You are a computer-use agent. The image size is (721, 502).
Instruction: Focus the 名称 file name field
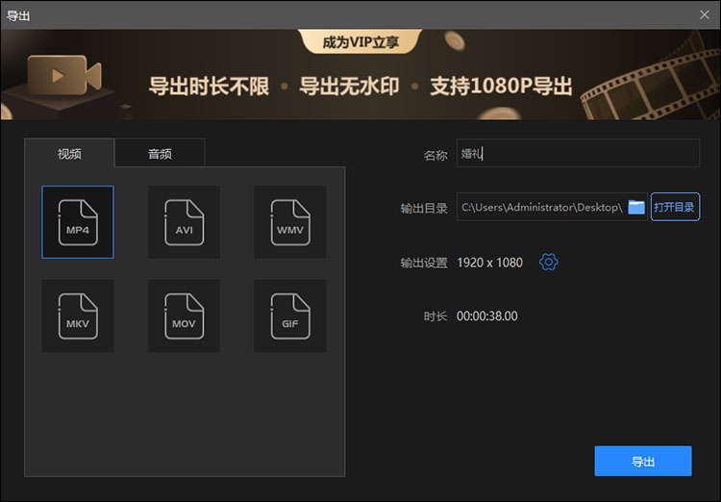click(578, 153)
